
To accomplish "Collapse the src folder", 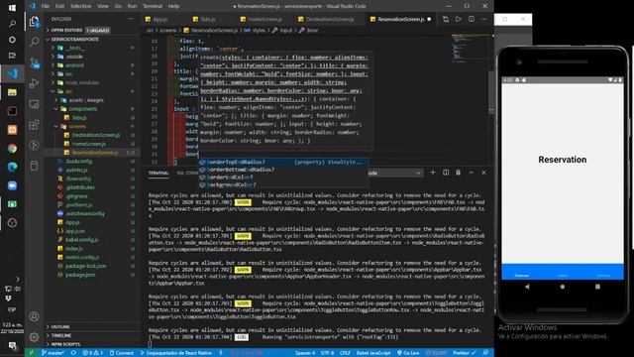I will (x=68, y=91).
